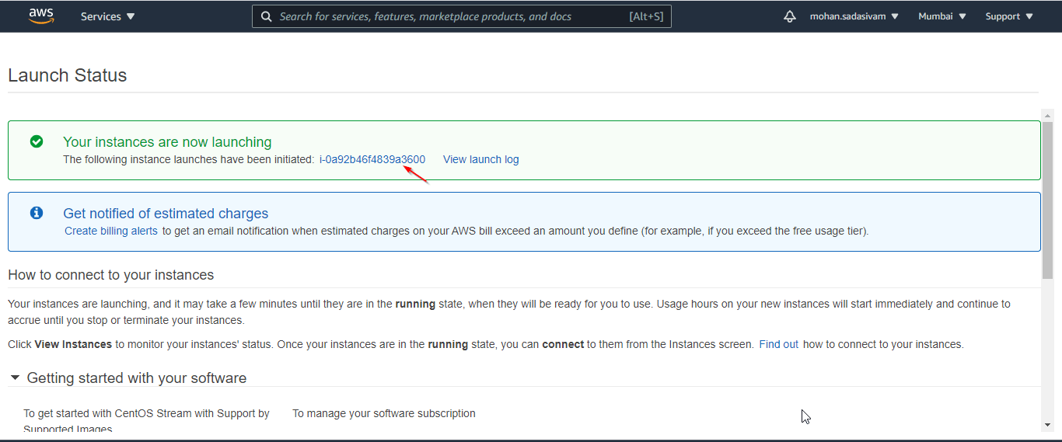Focus the services search input field
This screenshot has width=1062, height=442.
[x=451, y=16]
